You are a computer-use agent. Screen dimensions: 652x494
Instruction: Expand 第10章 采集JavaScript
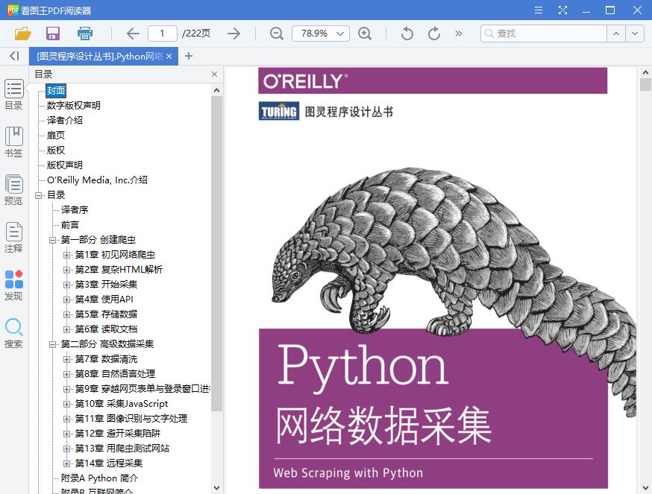66,404
